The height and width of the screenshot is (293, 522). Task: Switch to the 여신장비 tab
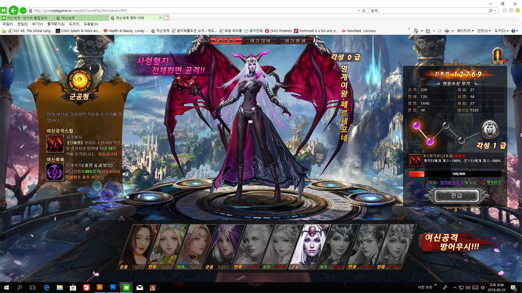pyautogui.click(x=260, y=41)
